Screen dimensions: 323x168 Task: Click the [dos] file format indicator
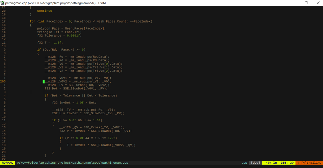click(x=255, y=163)
